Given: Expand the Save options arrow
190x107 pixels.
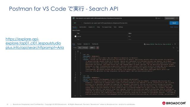Looking at the screenshot, I should [162, 18].
